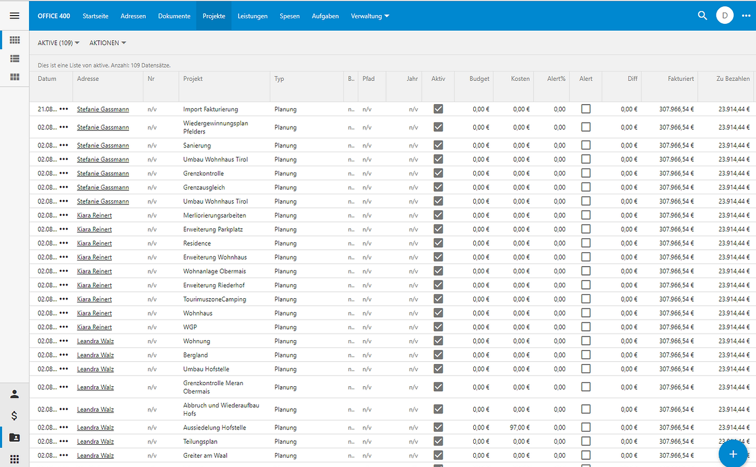Open the hamburger navigation menu
The width and height of the screenshot is (756, 467).
click(14, 16)
